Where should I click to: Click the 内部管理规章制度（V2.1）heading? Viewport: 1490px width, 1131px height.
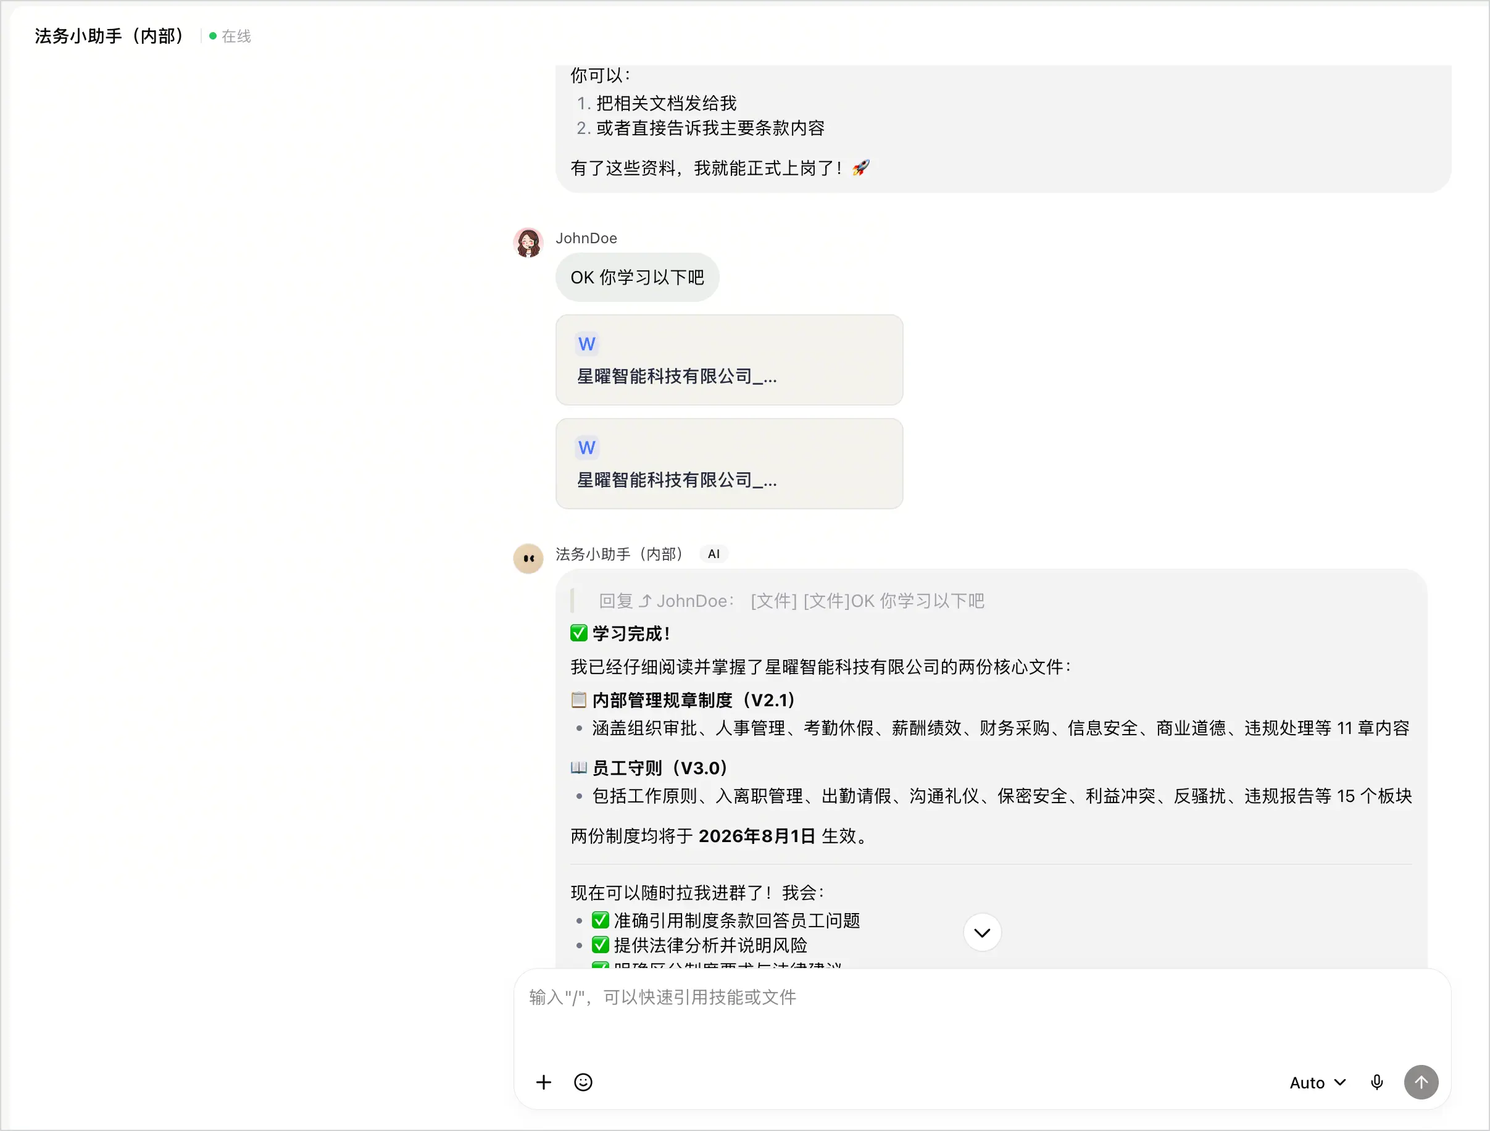point(683,700)
